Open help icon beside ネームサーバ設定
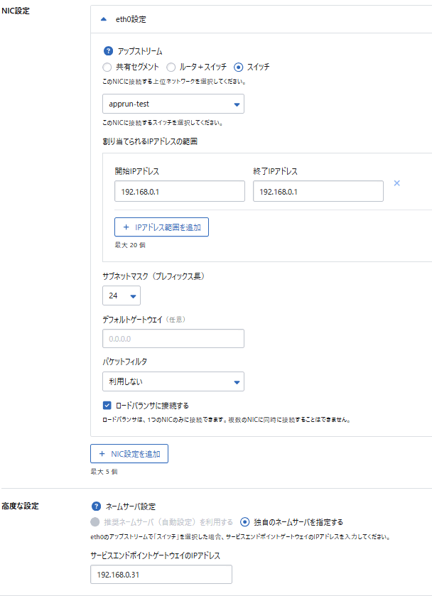This screenshot has width=432, height=596. (x=96, y=506)
